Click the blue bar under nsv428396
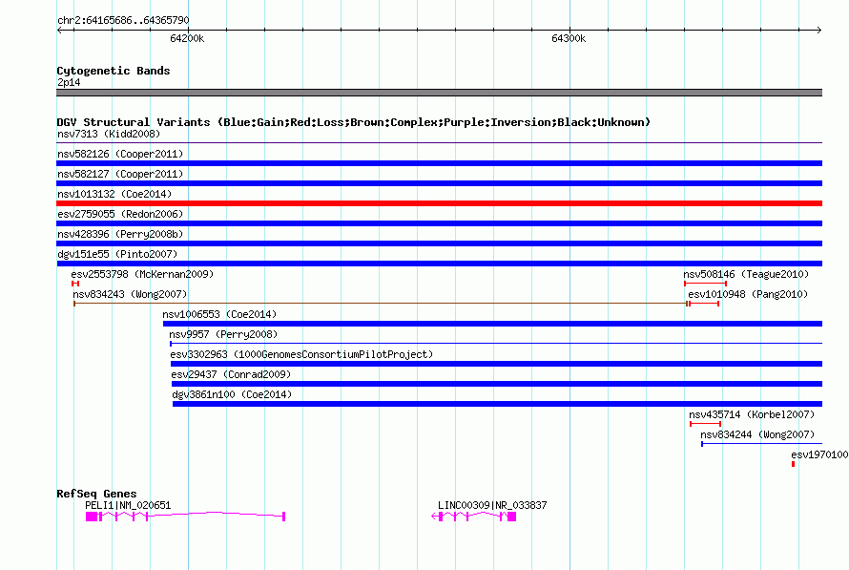Image resolution: width=849 pixels, height=570 pixels. tap(439, 243)
